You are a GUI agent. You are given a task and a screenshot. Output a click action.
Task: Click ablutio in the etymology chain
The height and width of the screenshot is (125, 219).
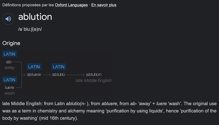point(58,74)
